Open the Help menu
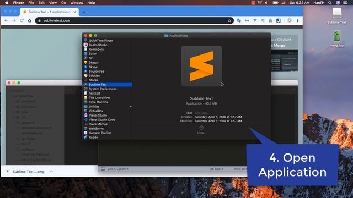The width and height of the screenshot is (353, 198). tap(91, 3)
